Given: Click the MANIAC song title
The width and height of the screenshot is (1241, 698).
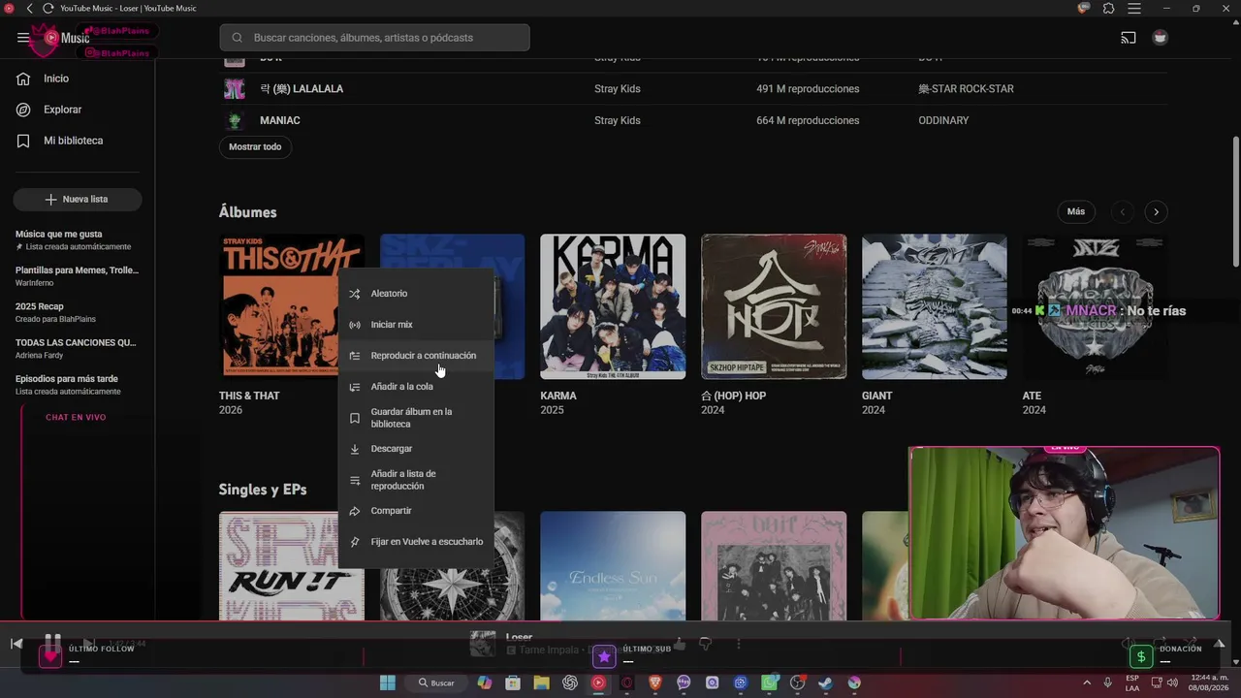Looking at the screenshot, I should [280, 121].
